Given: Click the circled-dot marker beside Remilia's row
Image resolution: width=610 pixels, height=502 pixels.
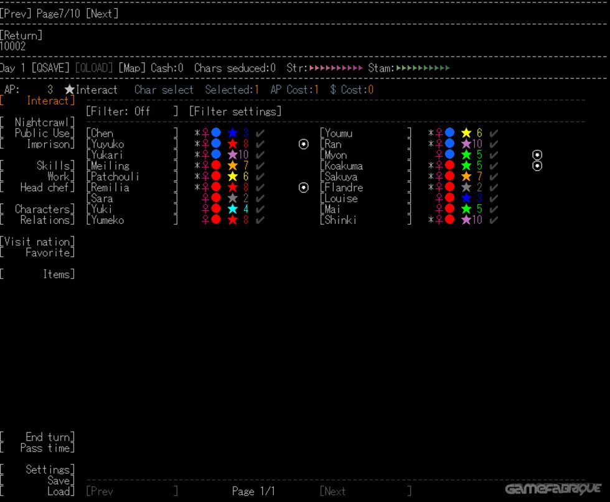Looking at the screenshot, I should (x=304, y=188).
